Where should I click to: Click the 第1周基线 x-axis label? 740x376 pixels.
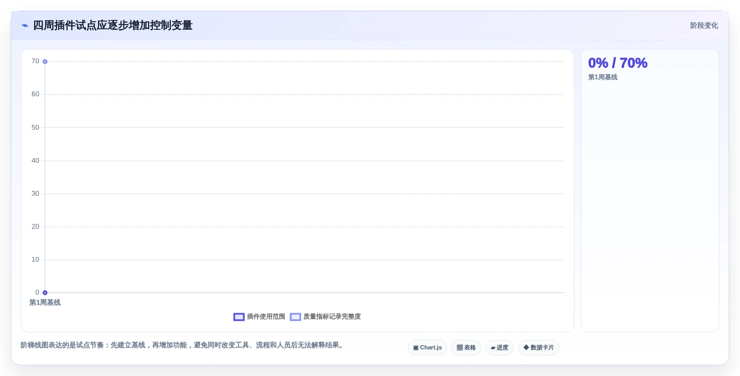[x=45, y=303]
